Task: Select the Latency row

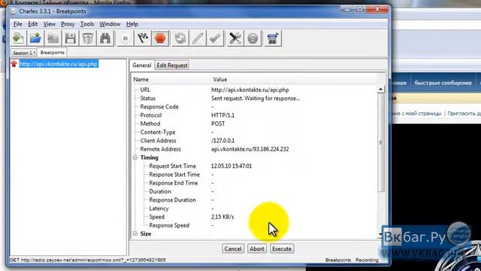Action: coord(255,209)
